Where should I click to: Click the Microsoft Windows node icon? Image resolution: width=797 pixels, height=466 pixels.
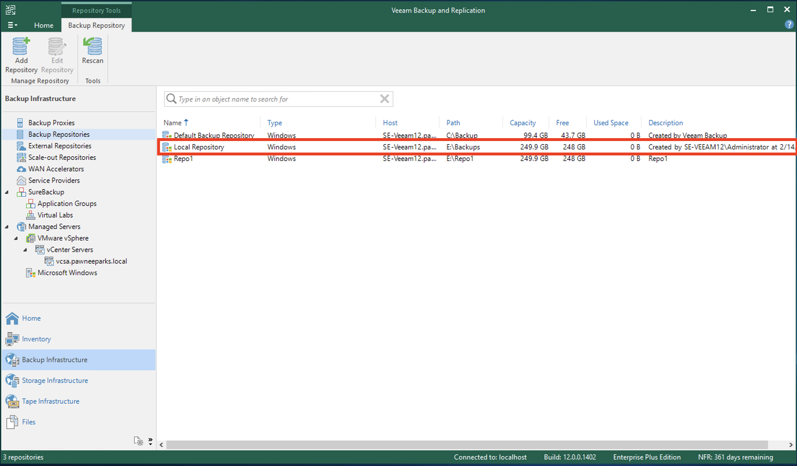pos(30,273)
